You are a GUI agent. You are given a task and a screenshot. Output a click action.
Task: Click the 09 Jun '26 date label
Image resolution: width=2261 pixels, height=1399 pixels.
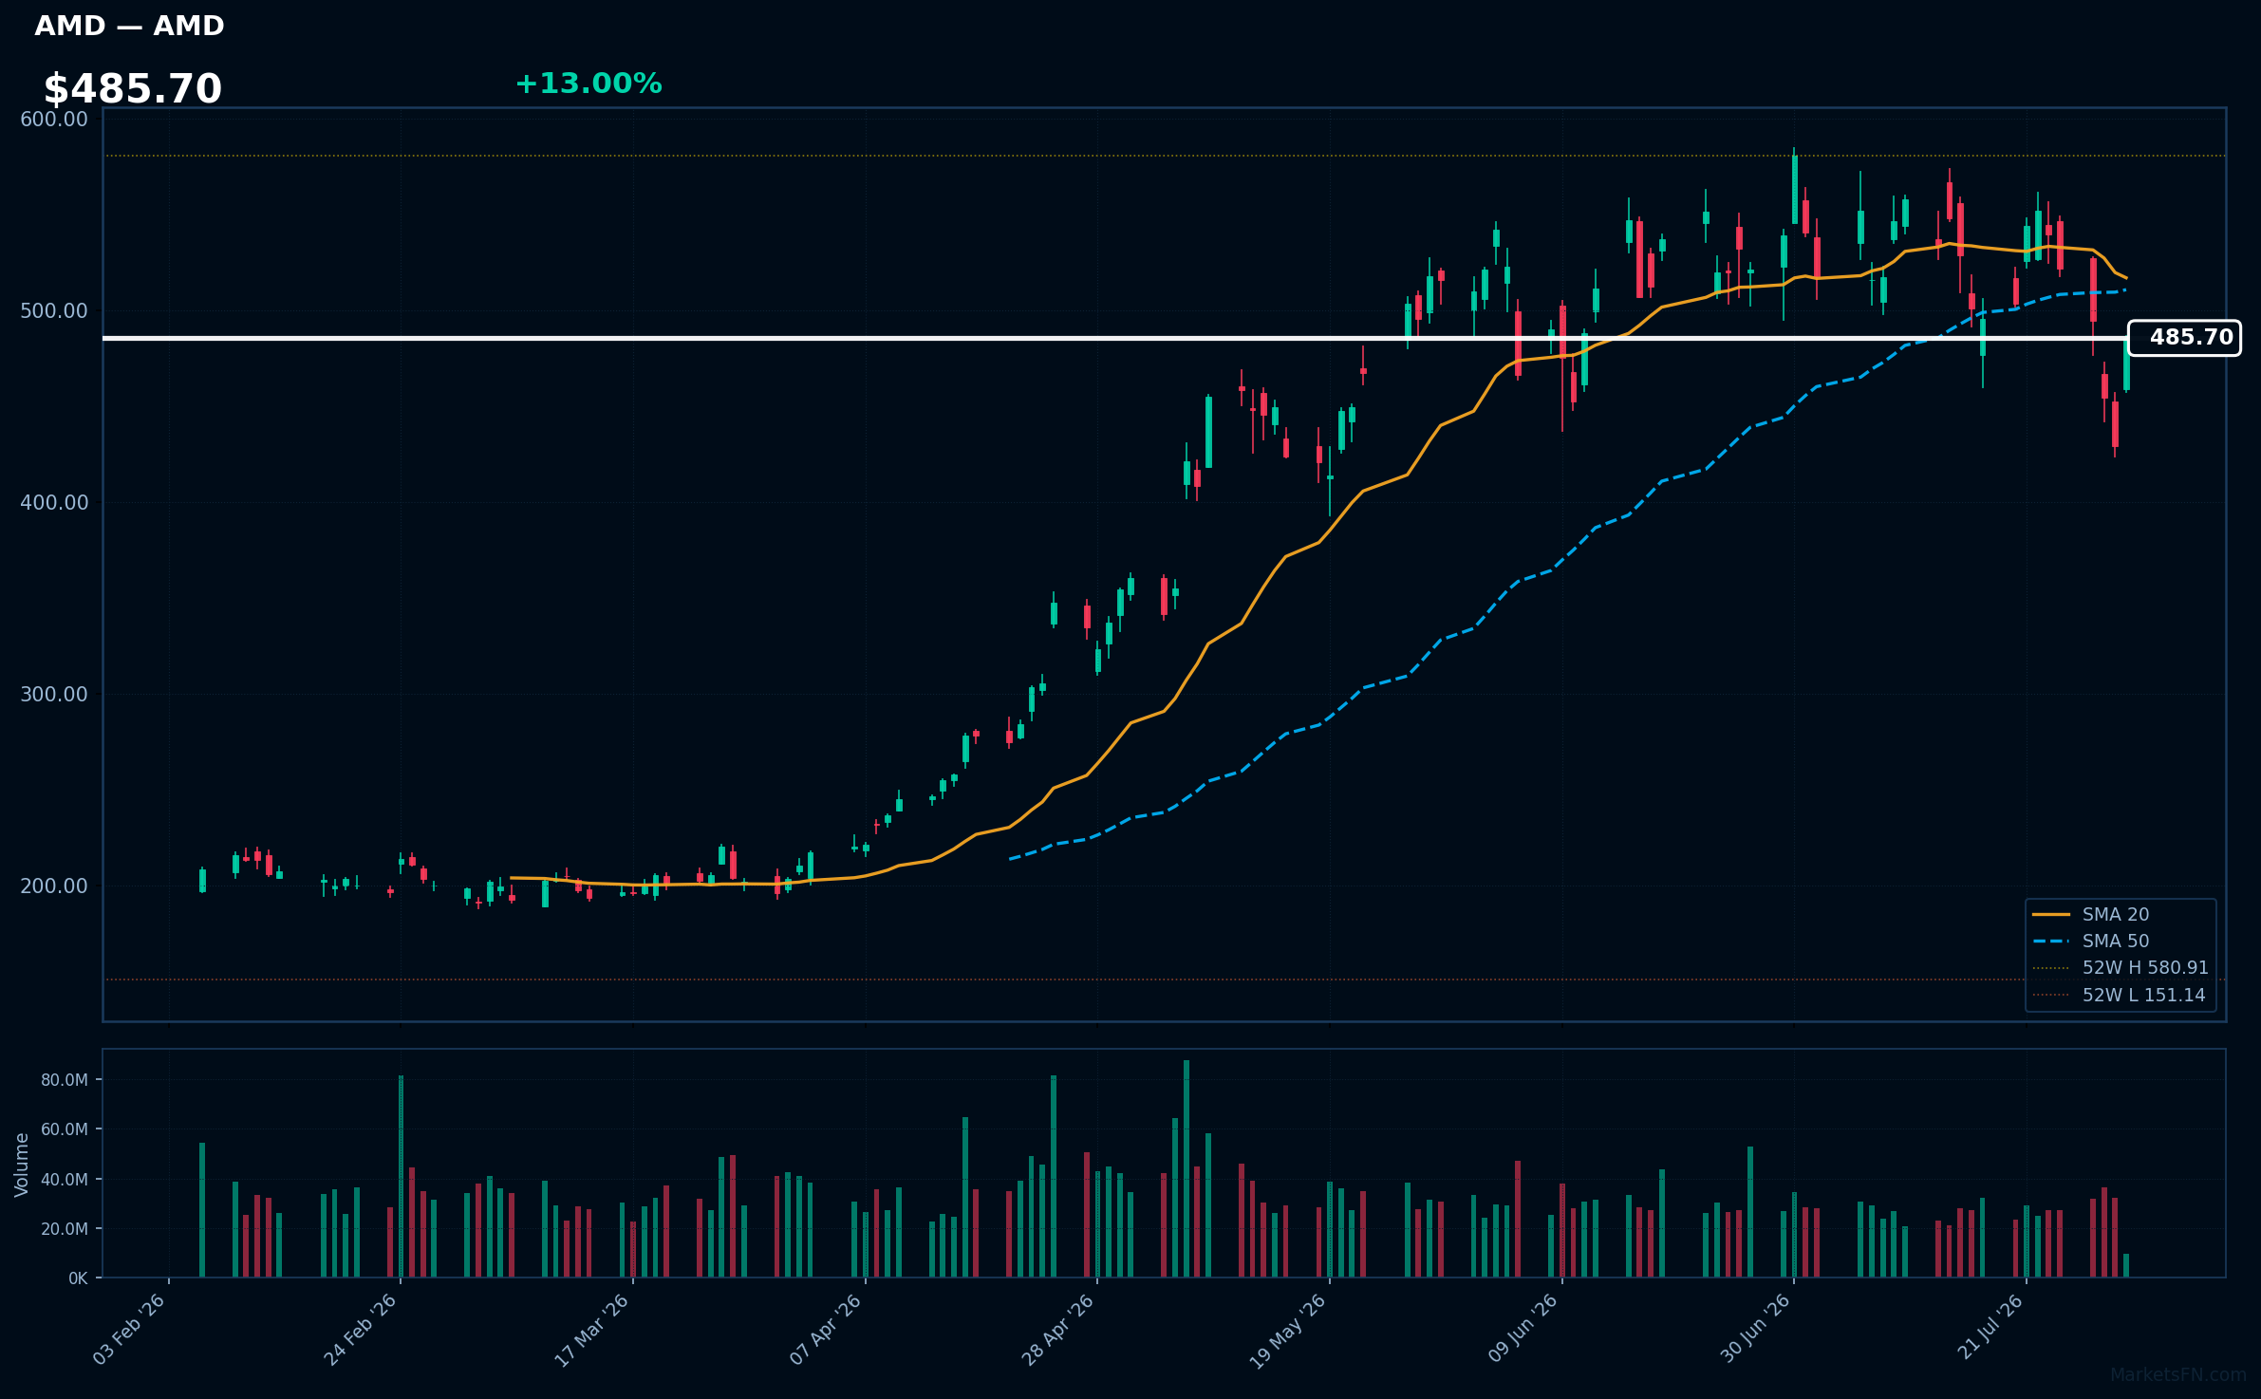tap(1523, 1328)
